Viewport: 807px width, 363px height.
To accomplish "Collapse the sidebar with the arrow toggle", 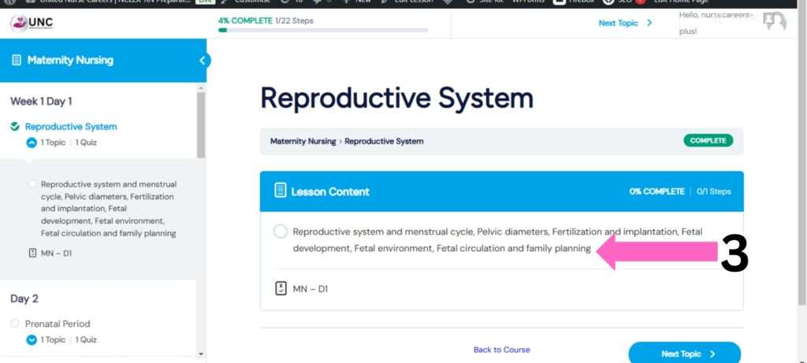I will pos(203,60).
